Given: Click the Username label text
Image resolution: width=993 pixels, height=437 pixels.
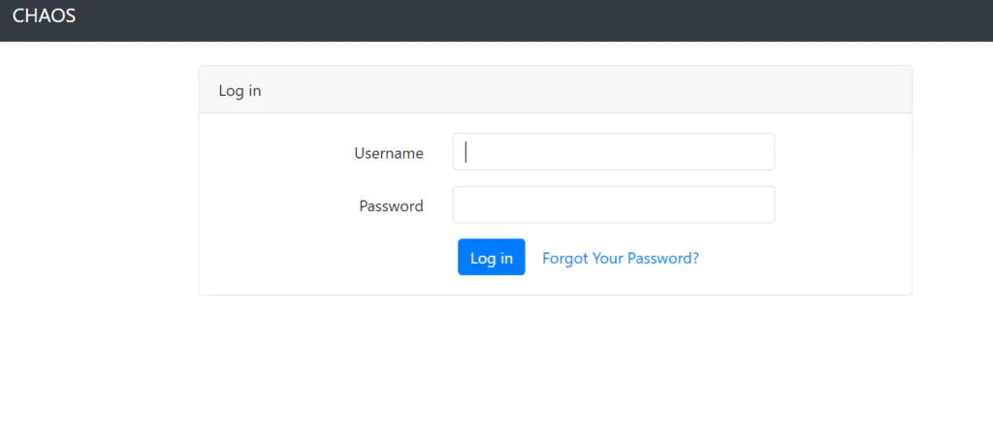Looking at the screenshot, I should pyautogui.click(x=388, y=153).
